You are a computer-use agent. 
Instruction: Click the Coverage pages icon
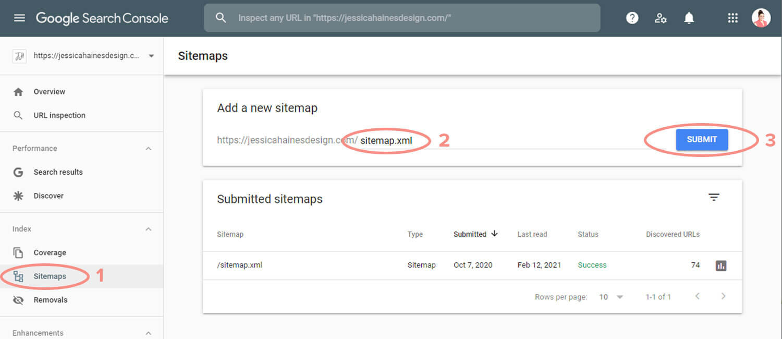[x=18, y=253]
